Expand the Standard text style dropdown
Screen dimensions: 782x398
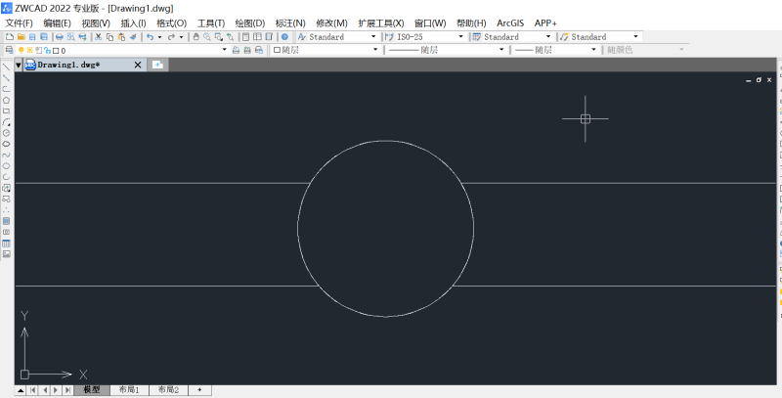click(x=374, y=36)
